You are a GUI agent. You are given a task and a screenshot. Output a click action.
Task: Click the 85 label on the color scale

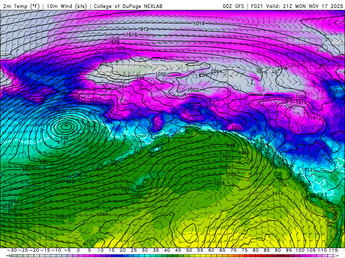pyautogui.click(x=267, y=250)
